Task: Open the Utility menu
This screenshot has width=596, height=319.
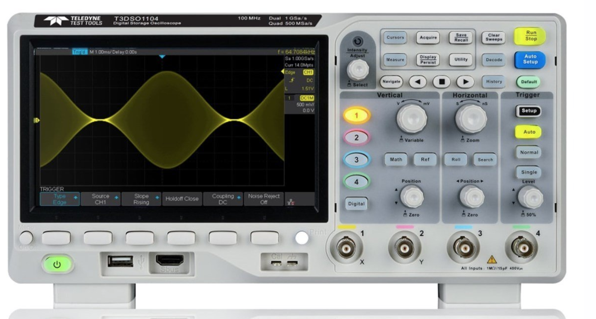Action: [461, 60]
